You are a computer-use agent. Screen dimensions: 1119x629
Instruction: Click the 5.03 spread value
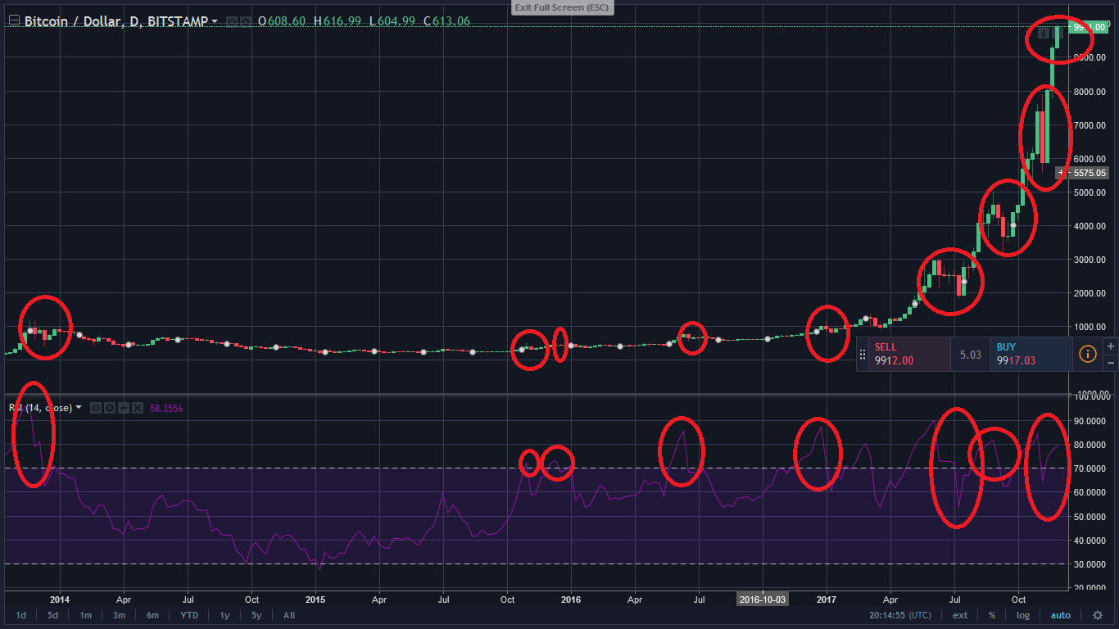pos(970,355)
